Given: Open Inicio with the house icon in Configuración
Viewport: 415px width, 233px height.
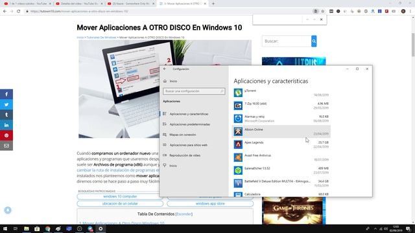Looking at the screenshot, I should click(165, 81).
